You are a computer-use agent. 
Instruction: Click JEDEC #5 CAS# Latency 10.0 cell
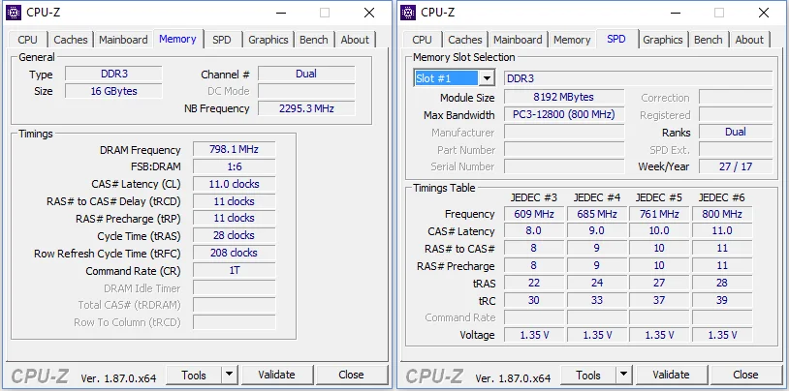click(659, 231)
